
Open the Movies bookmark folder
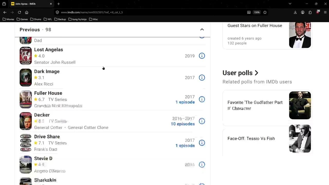coord(8,19)
